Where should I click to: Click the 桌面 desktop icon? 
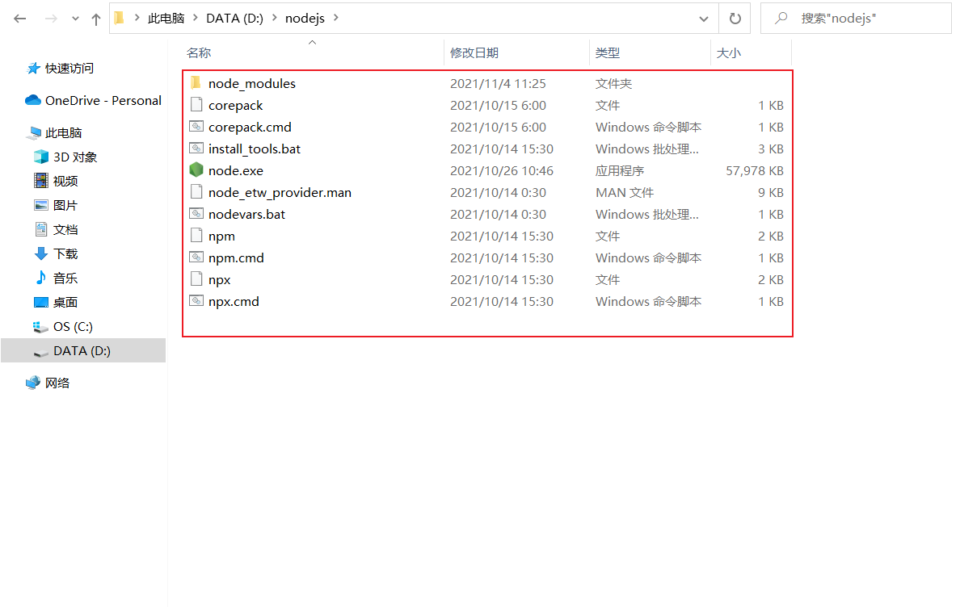click(x=41, y=302)
